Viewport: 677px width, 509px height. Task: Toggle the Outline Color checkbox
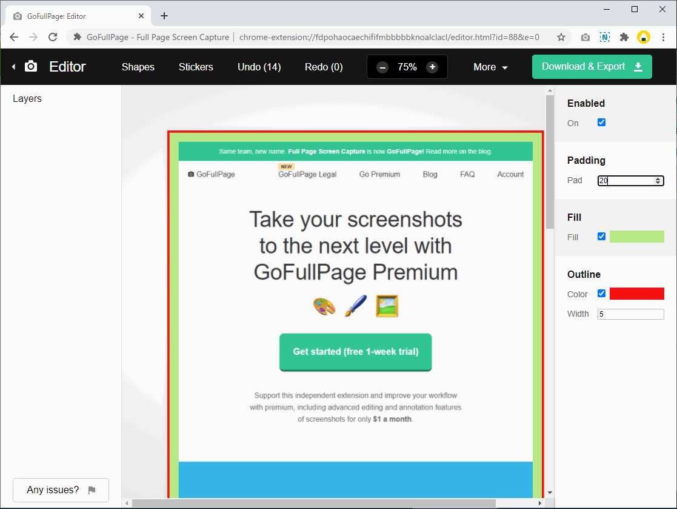click(601, 294)
